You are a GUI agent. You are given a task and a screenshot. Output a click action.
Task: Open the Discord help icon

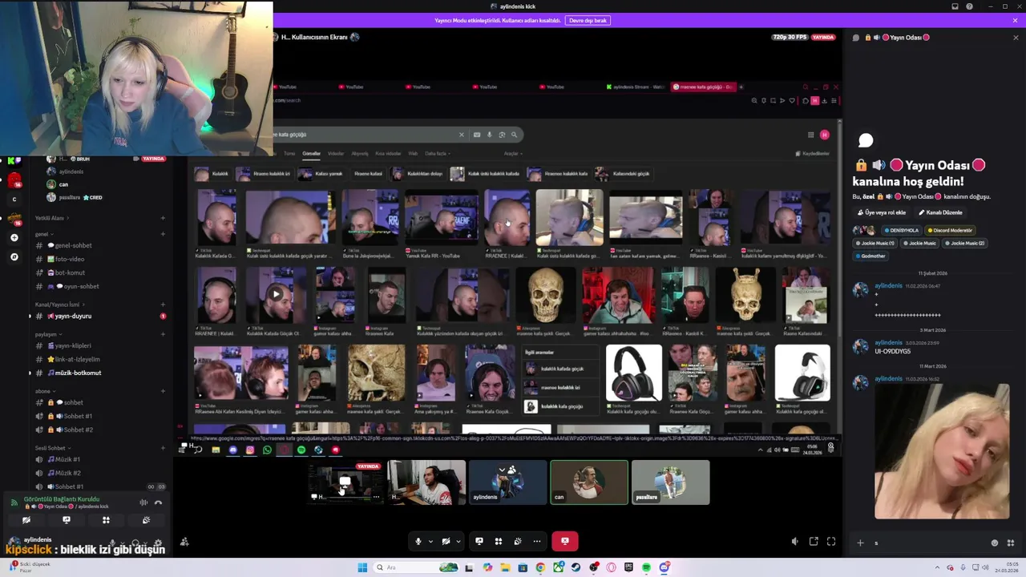[969, 6]
